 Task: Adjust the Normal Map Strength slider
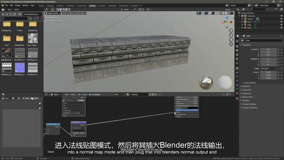pyautogui.click(x=78, y=133)
